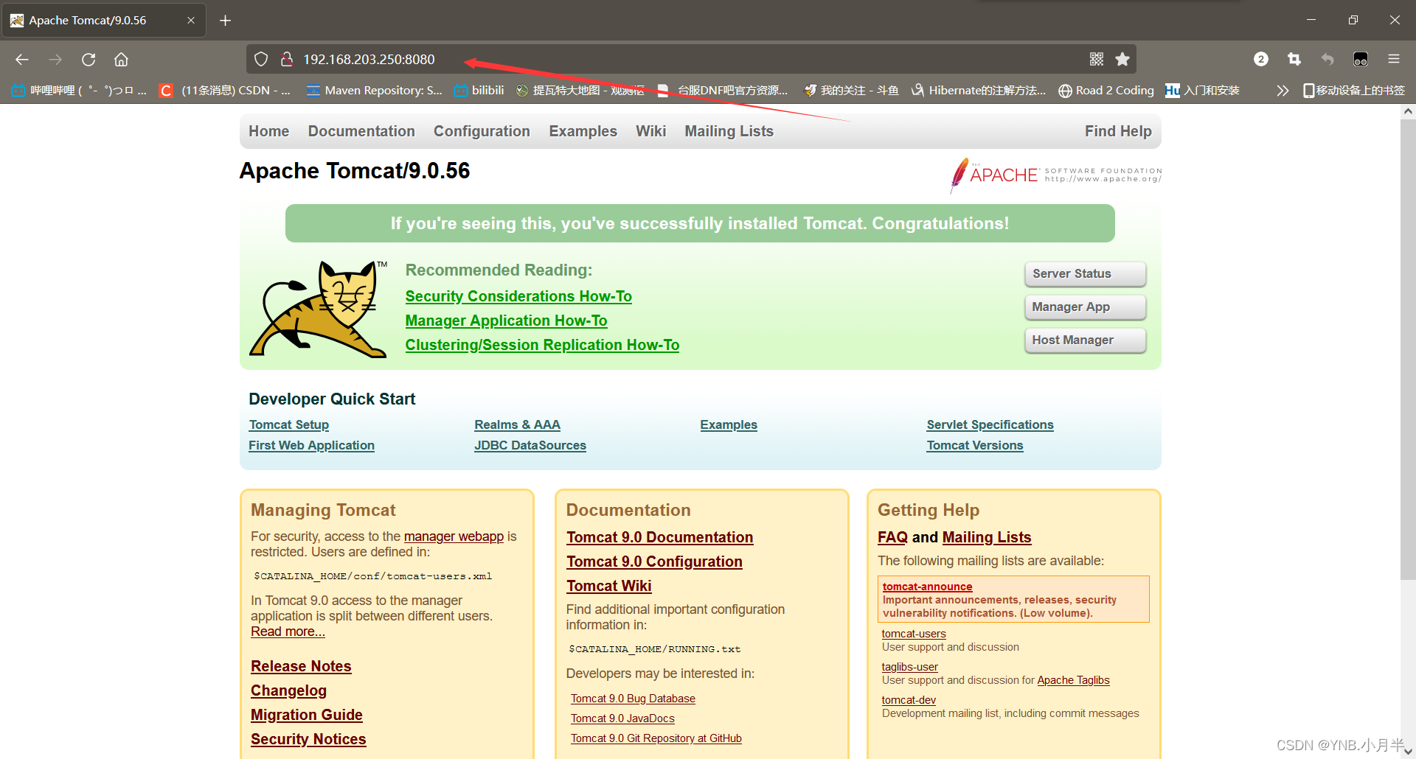Click the scrollbar up arrow

[x=1408, y=112]
